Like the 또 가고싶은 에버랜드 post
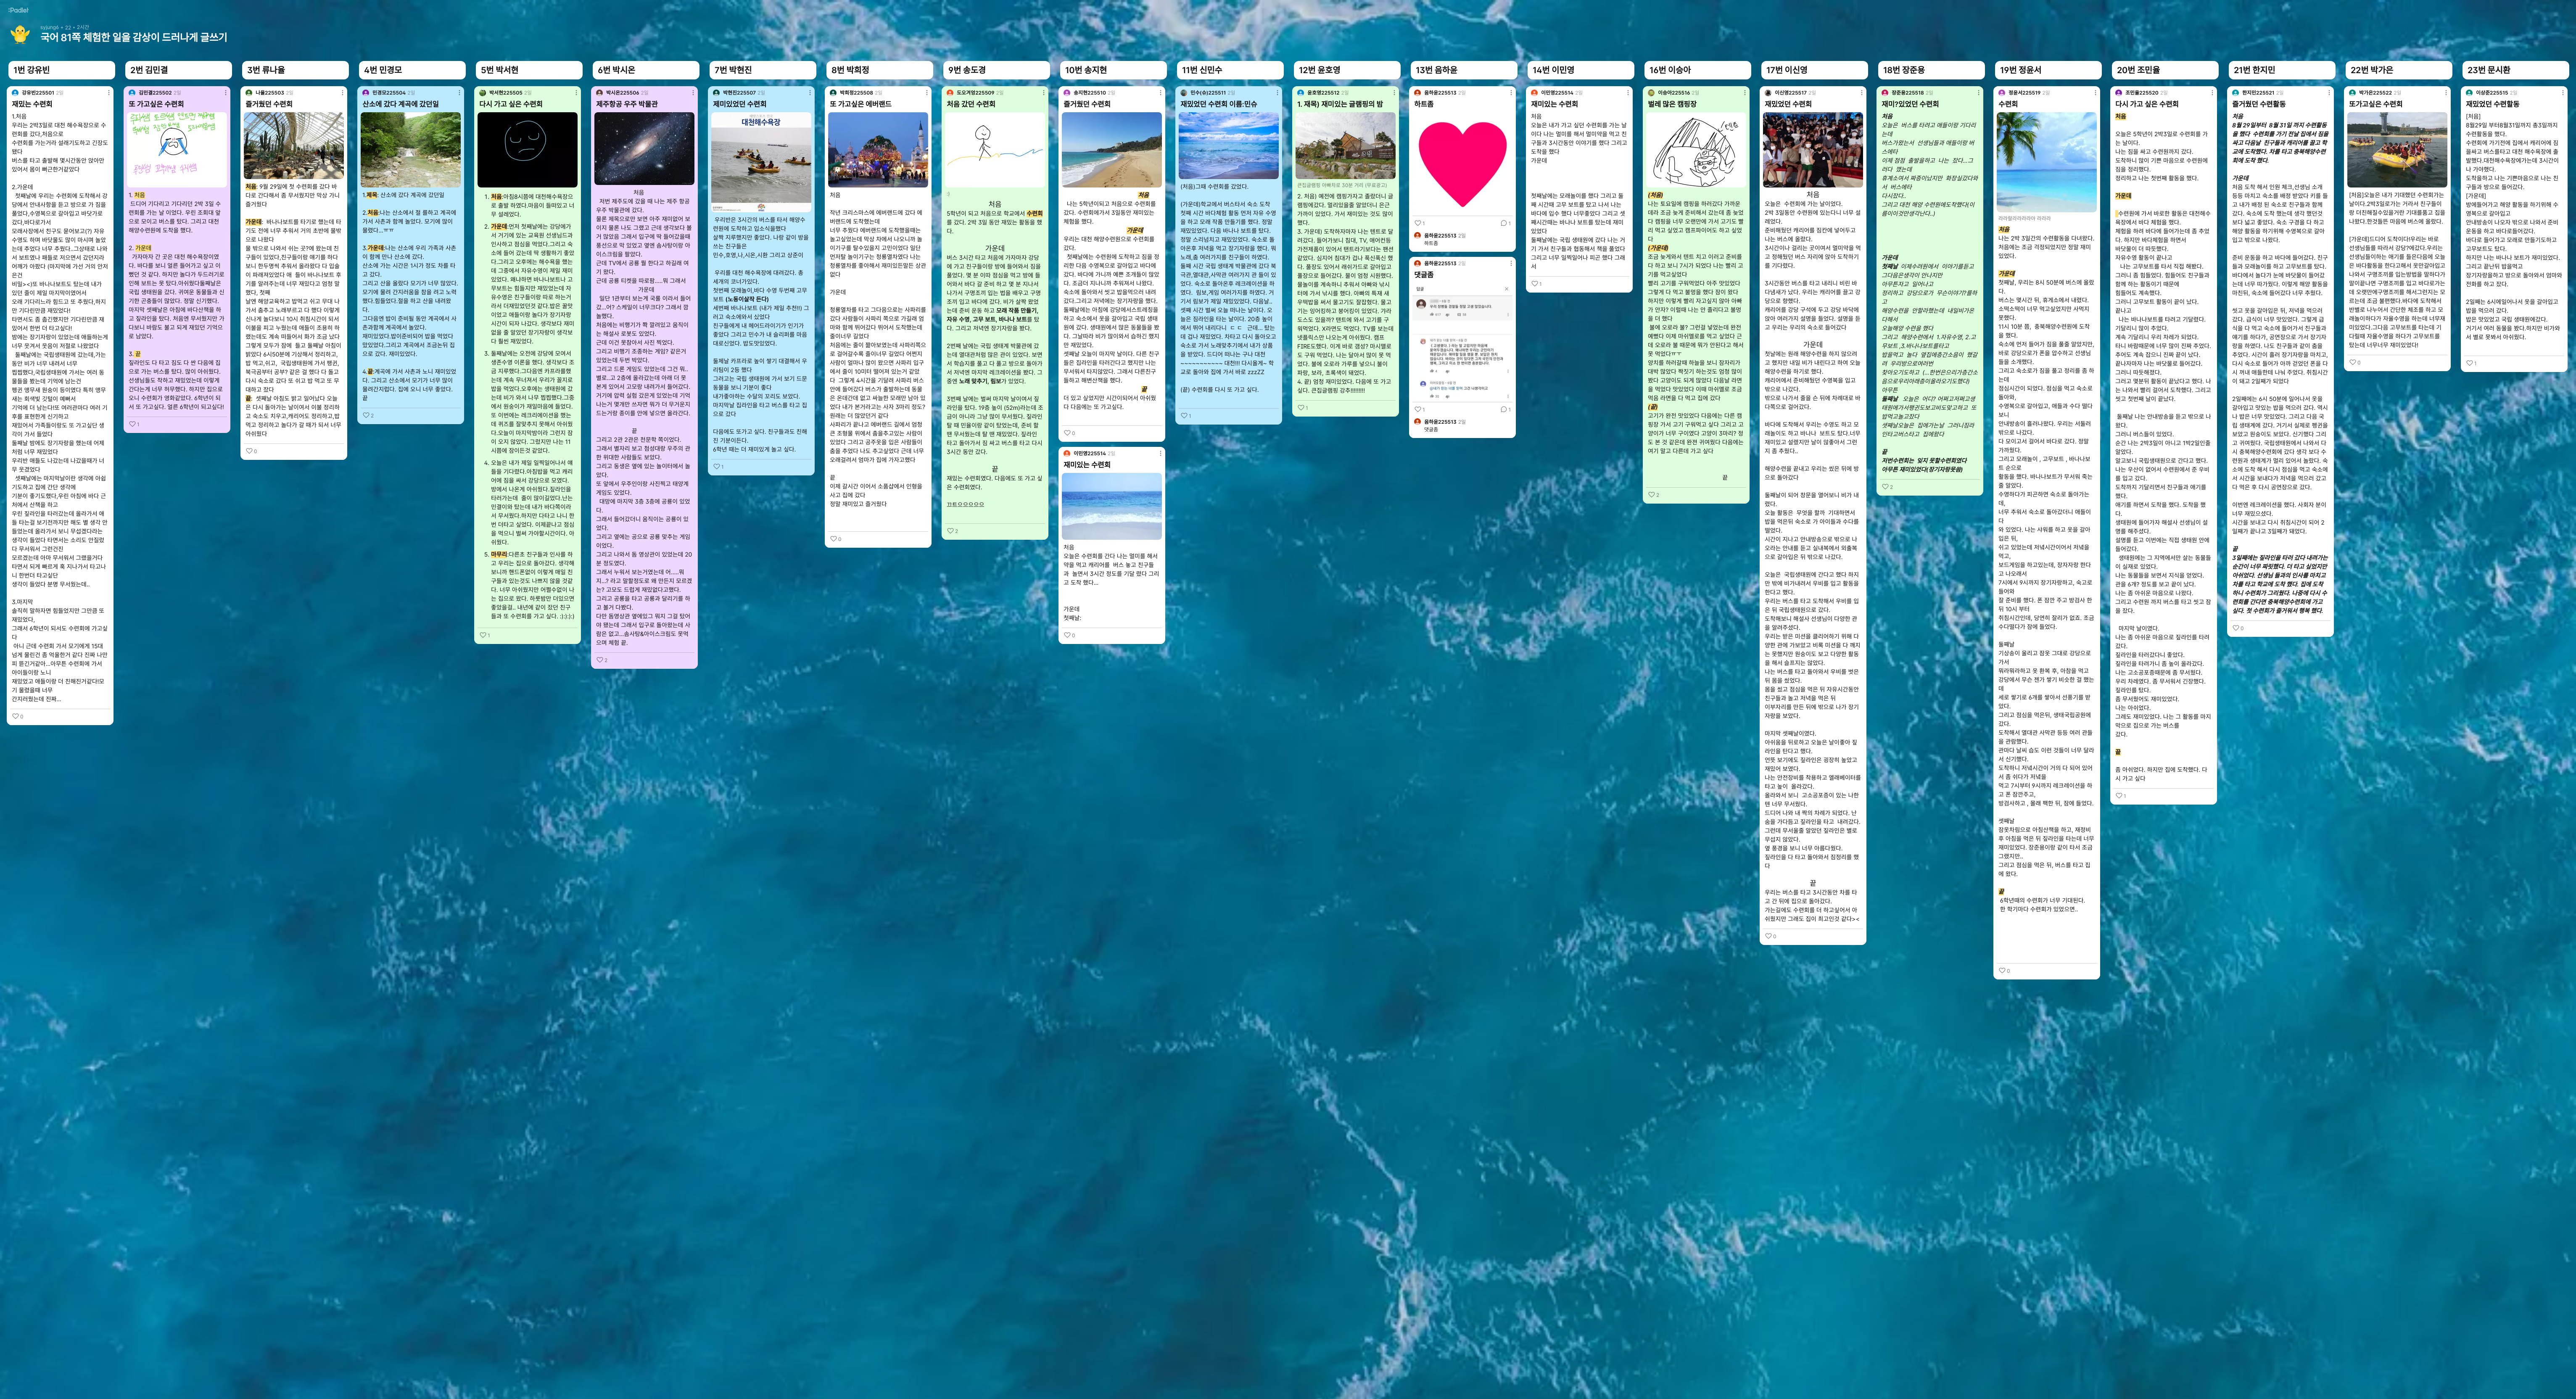The height and width of the screenshot is (1399, 2576). [835, 538]
